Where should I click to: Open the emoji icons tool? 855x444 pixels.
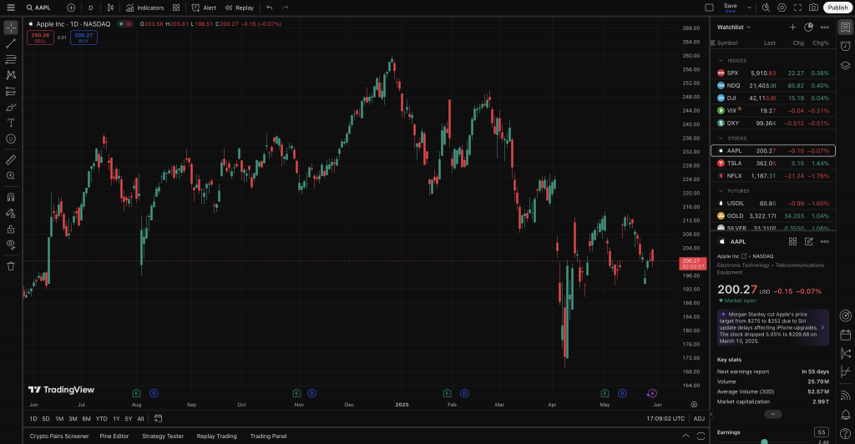pos(11,139)
